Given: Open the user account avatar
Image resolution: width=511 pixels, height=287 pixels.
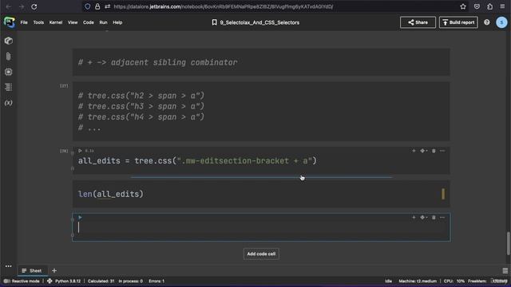Looking at the screenshot, I should click(501, 22).
